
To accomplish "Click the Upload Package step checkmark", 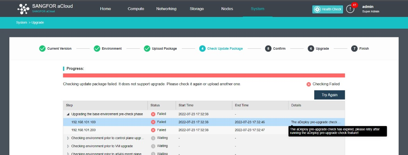I will pyautogui.click(x=147, y=48).
